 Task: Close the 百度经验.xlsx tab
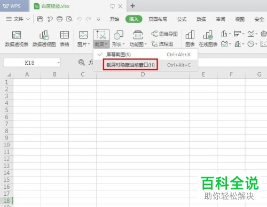120,6
